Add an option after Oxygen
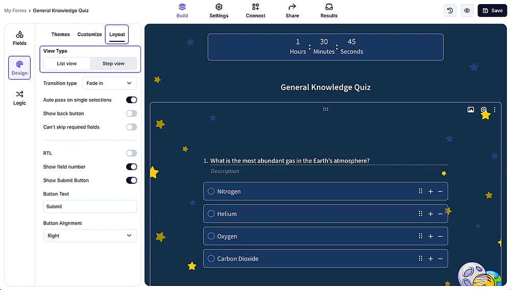 point(430,236)
